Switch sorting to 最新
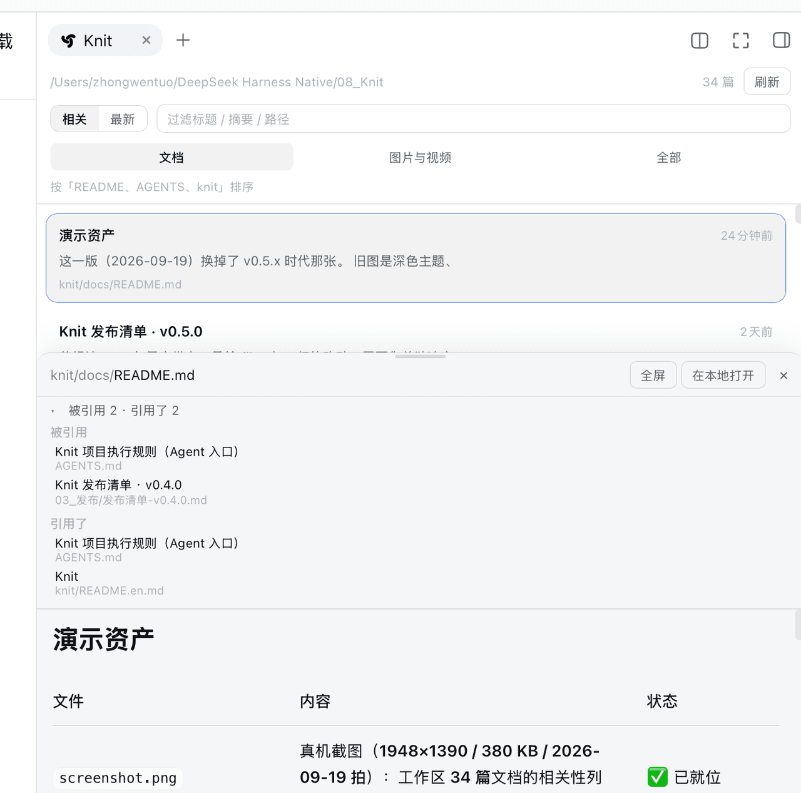 click(x=123, y=119)
